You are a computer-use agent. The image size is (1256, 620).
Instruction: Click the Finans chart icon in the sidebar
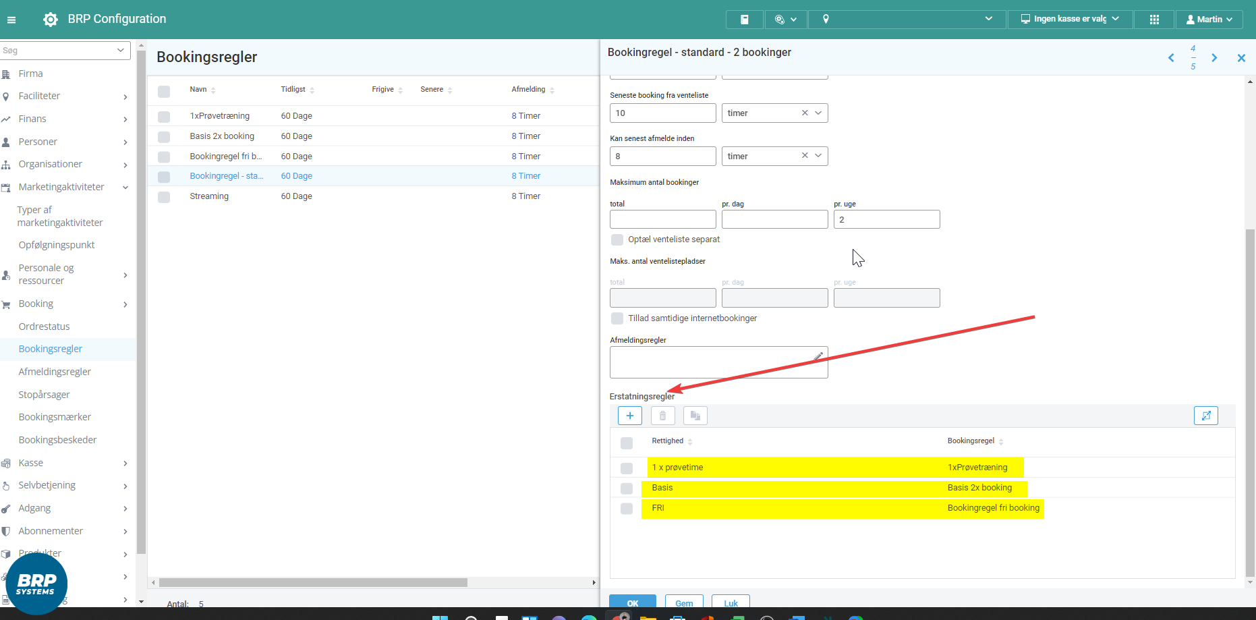[6, 119]
